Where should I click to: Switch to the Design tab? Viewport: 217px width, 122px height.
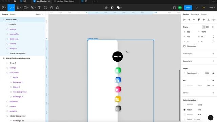[x=186, y=14]
